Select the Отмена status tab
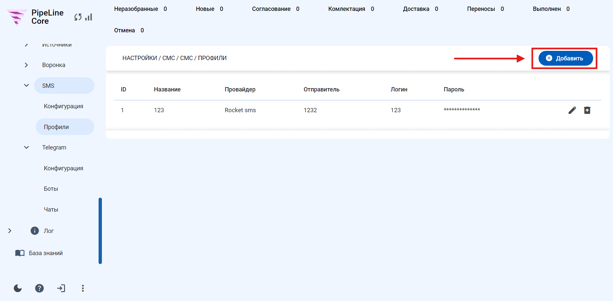 (129, 30)
